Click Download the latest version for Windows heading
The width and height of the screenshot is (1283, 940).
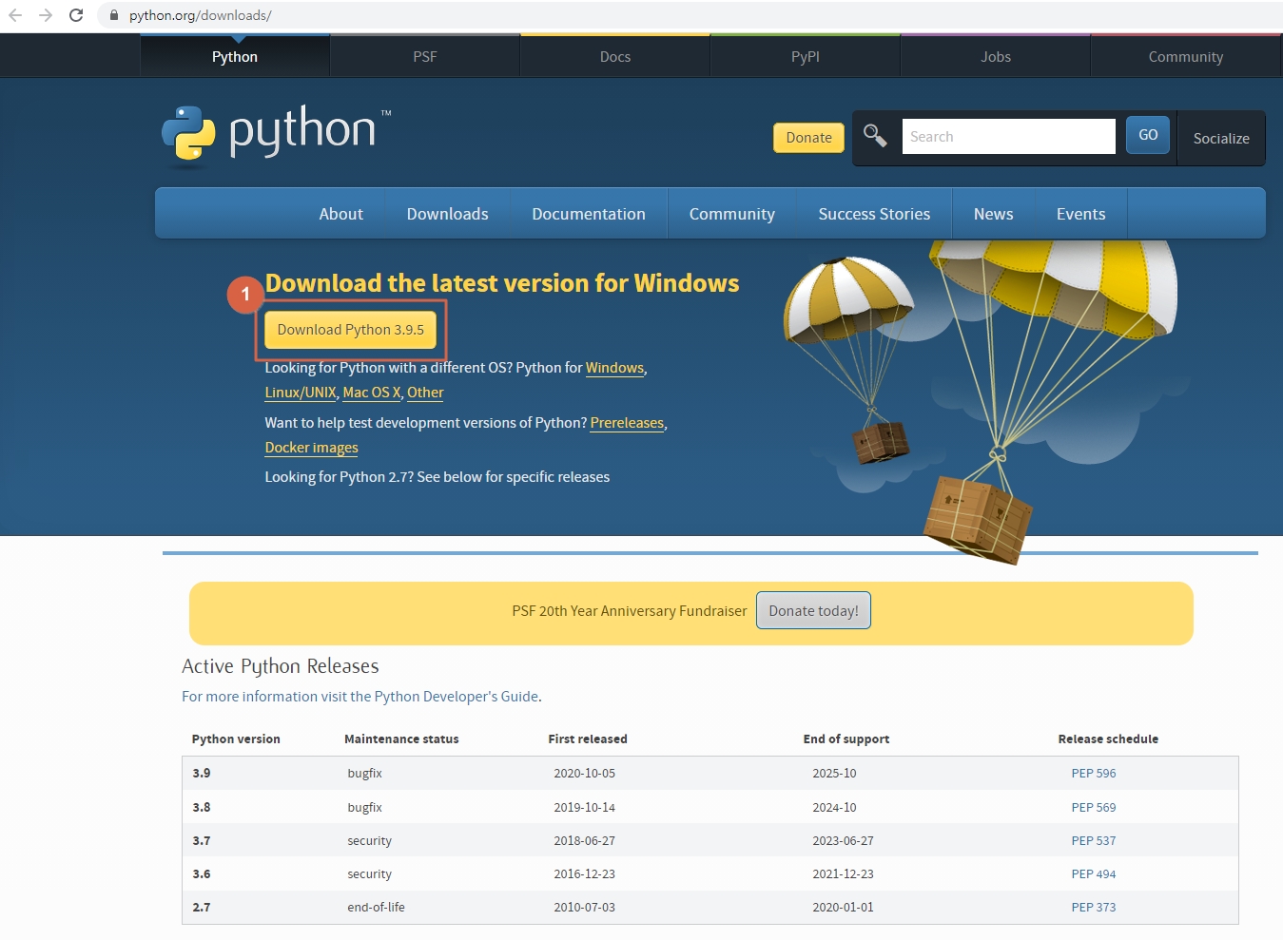coord(502,283)
